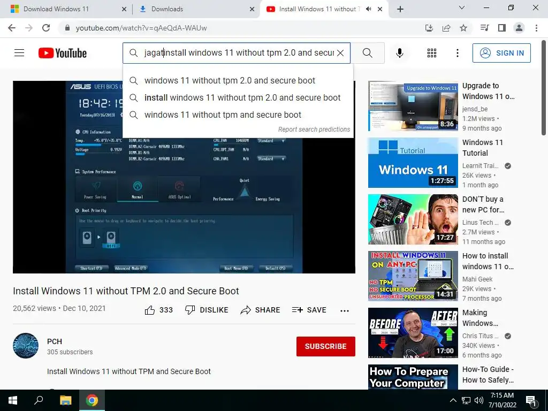Viewport: 548px width, 411px height.
Task: Choose suggestion 'windows 11 without tpm and secure boot'
Action: point(238,115)
